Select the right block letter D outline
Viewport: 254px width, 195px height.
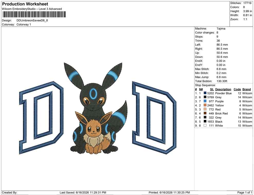click(154, 118)
